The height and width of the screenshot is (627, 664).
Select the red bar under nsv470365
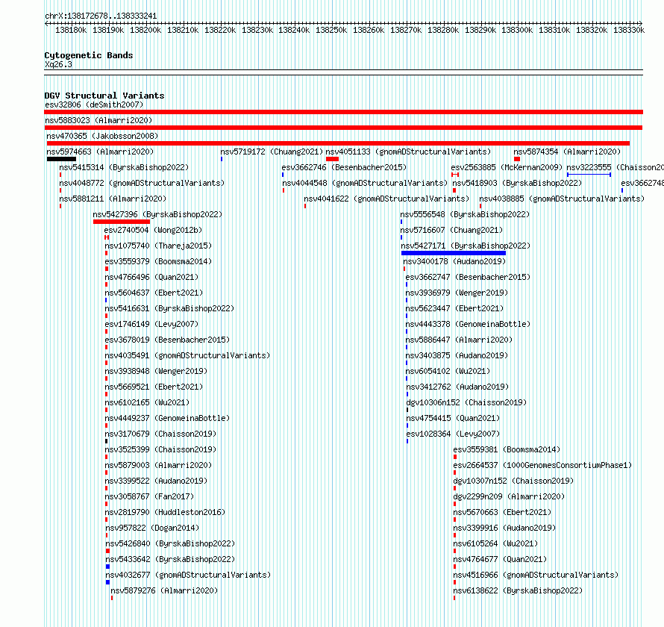click(x=339, y=143)
